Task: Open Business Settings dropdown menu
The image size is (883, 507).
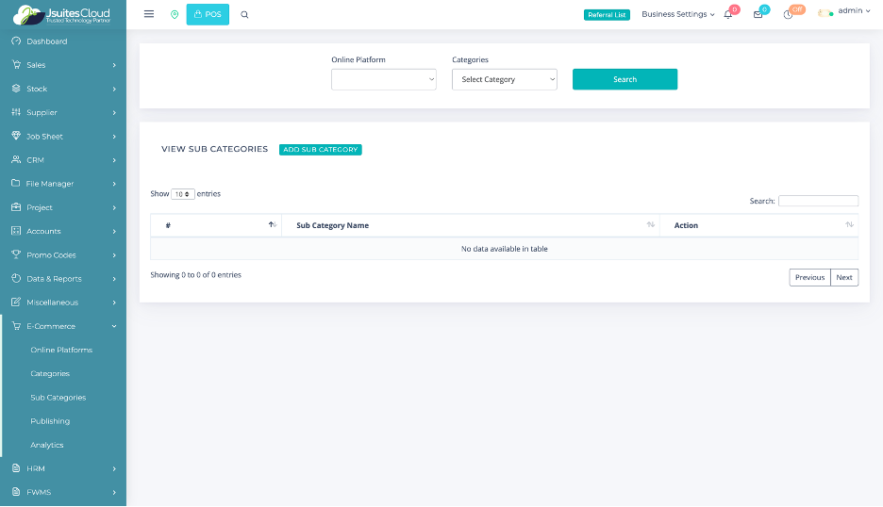Action: pos(677,14)
